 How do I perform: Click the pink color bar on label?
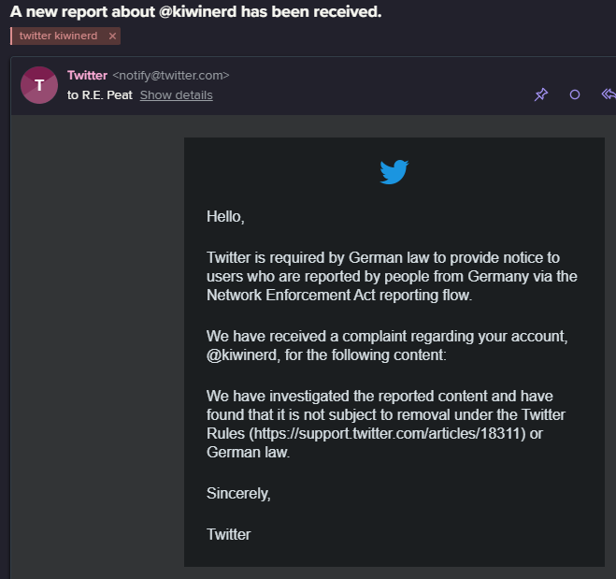pos(11,36)
